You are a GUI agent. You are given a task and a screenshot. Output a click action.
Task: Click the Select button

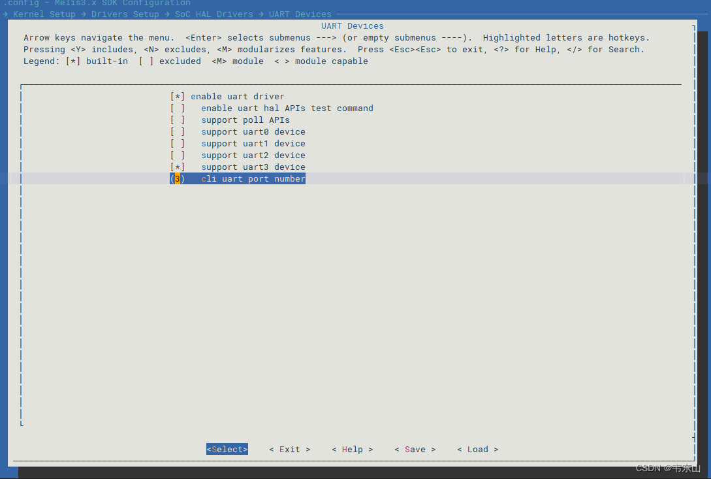[227, 449]
